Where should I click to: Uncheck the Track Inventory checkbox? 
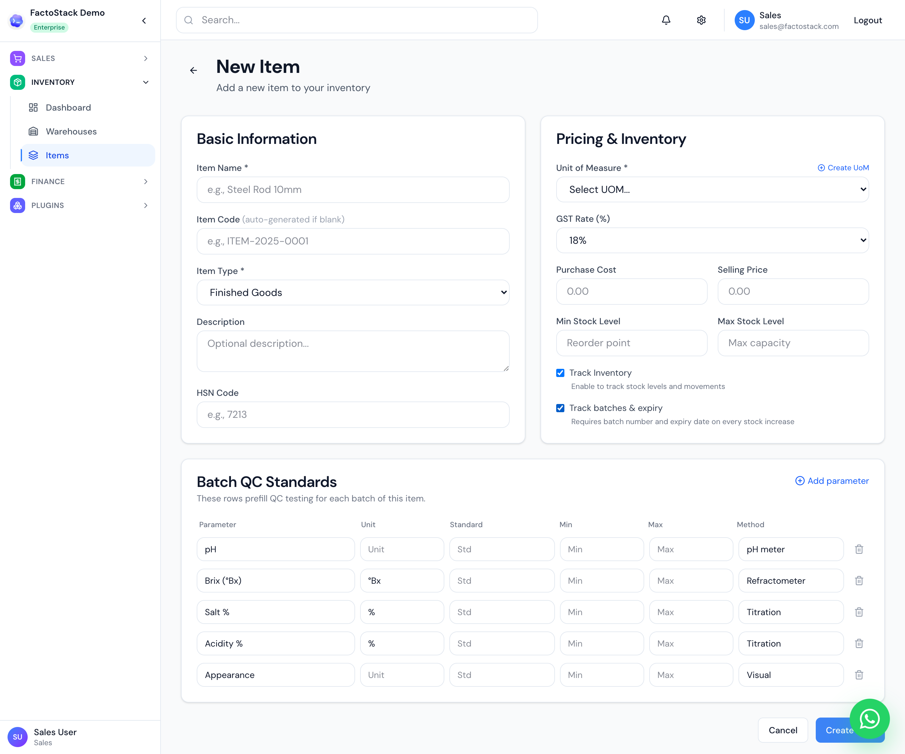coord(560,373)
